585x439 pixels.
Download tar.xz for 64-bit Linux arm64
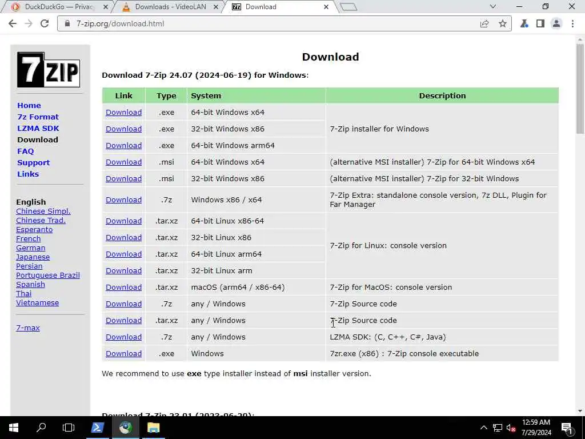point(123,254)
